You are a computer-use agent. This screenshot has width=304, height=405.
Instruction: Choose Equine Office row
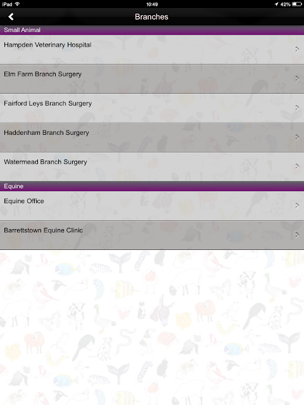point(152,206)
